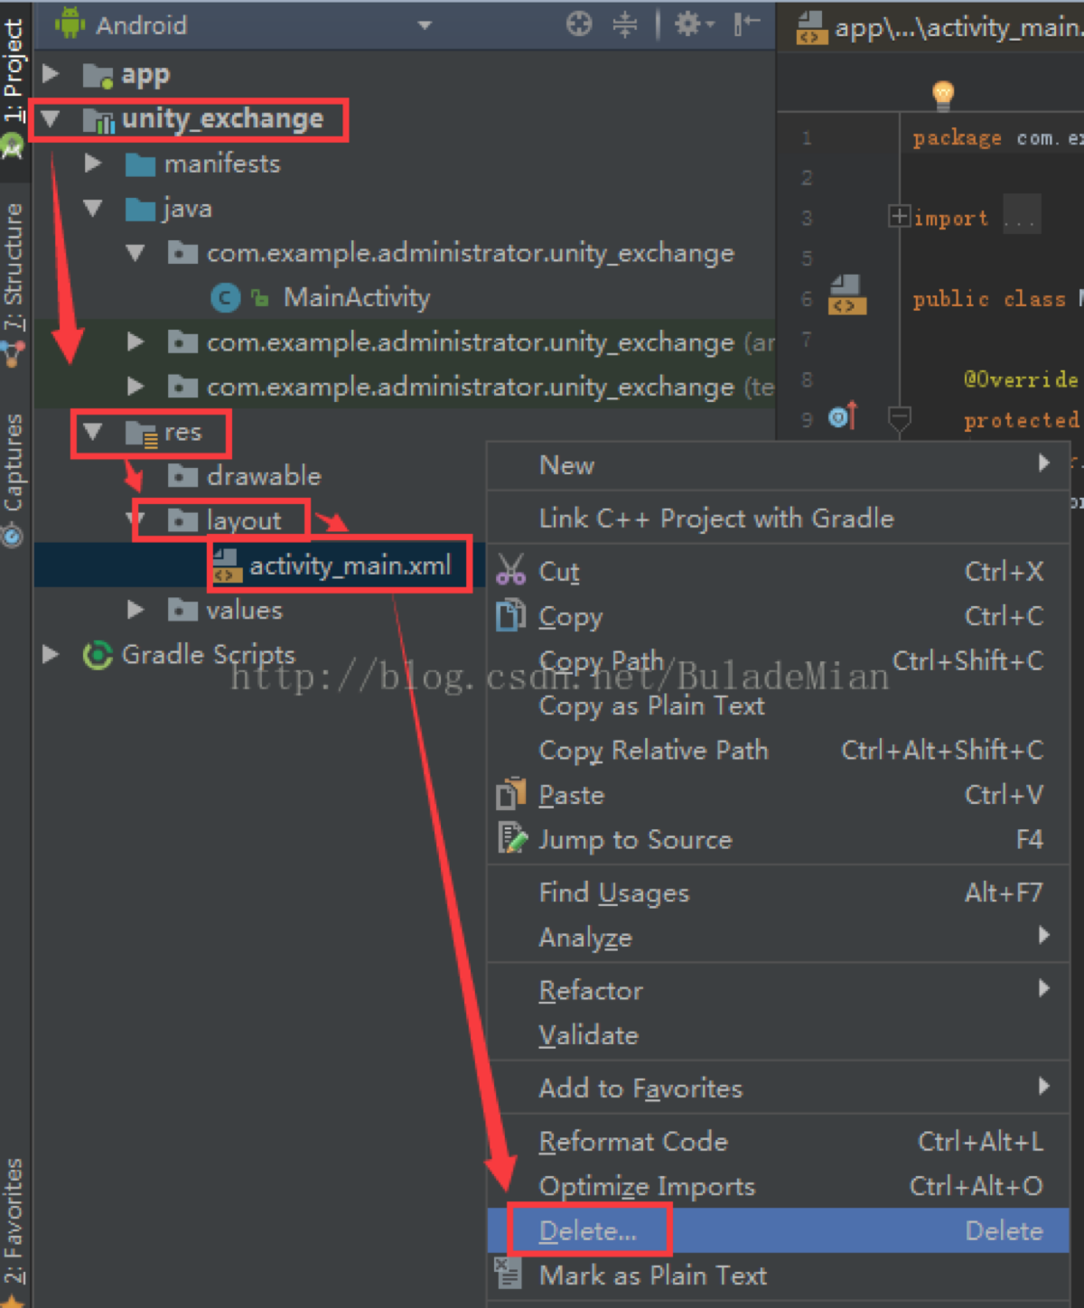Choose Mark as Plain Text
The width and height of the screenshot is (1084, 1308).
(778, 1275)
